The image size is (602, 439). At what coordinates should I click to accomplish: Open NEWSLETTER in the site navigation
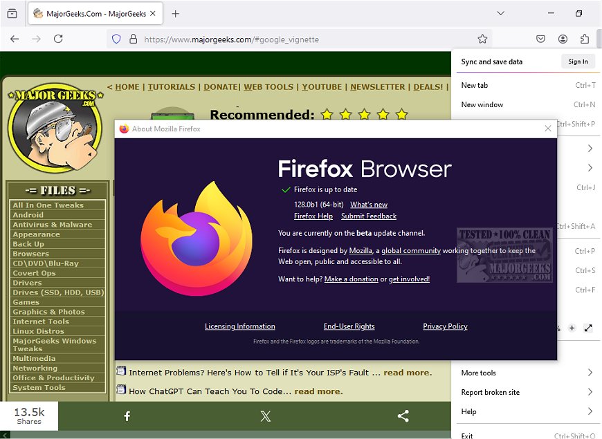(377, 87)
